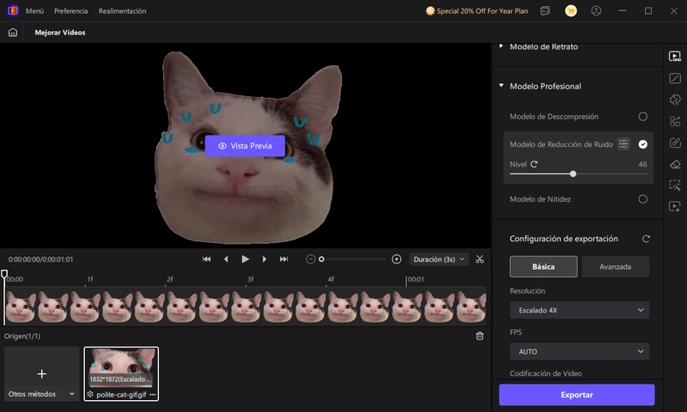Step back one frame

pos(226,259)
